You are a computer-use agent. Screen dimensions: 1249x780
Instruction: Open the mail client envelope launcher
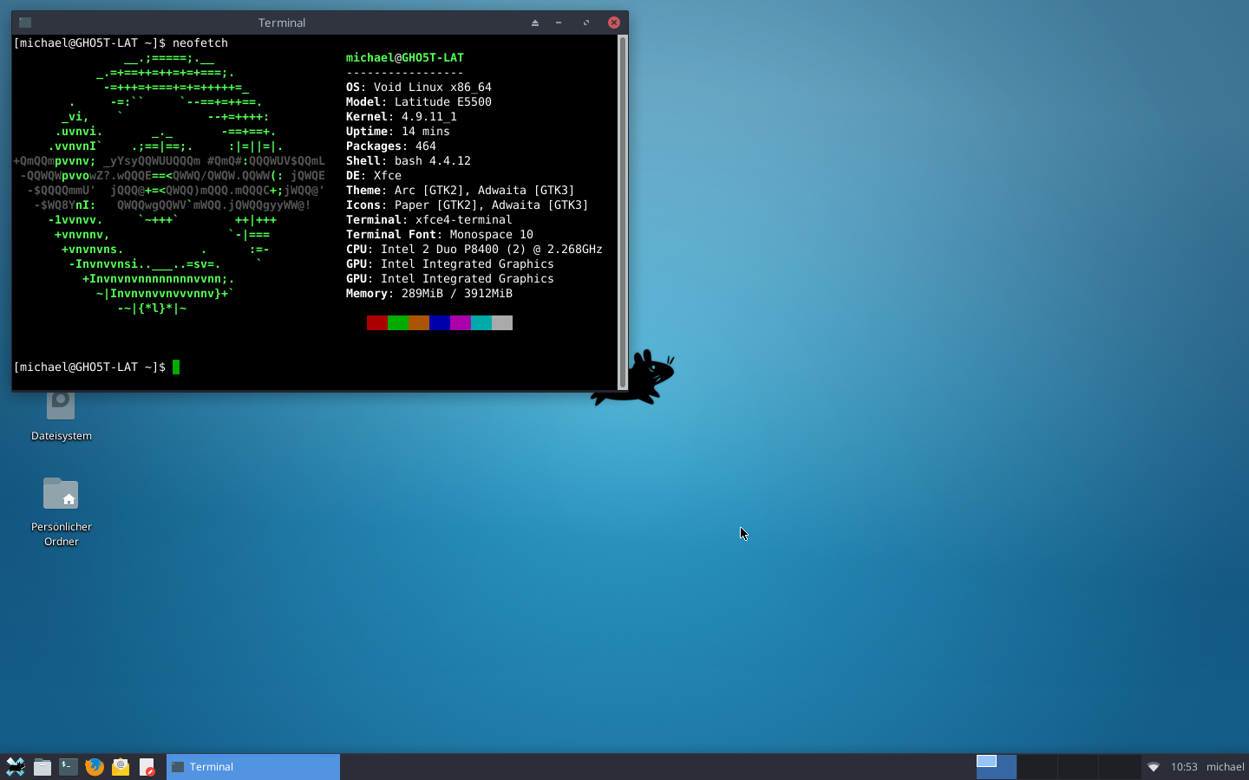(x=121, y=766)
